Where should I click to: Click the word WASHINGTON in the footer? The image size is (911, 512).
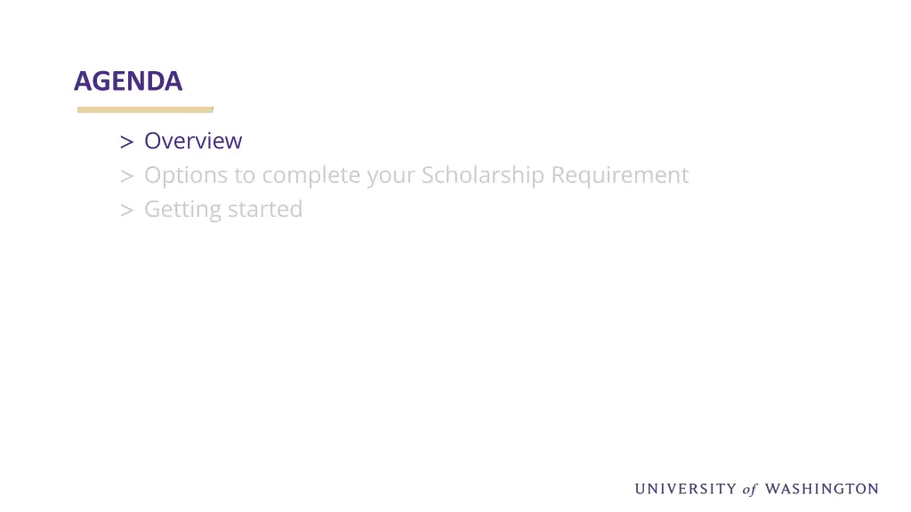point(821,489)
